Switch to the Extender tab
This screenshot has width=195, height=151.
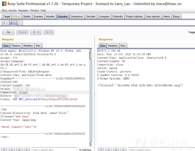point(118,16)
